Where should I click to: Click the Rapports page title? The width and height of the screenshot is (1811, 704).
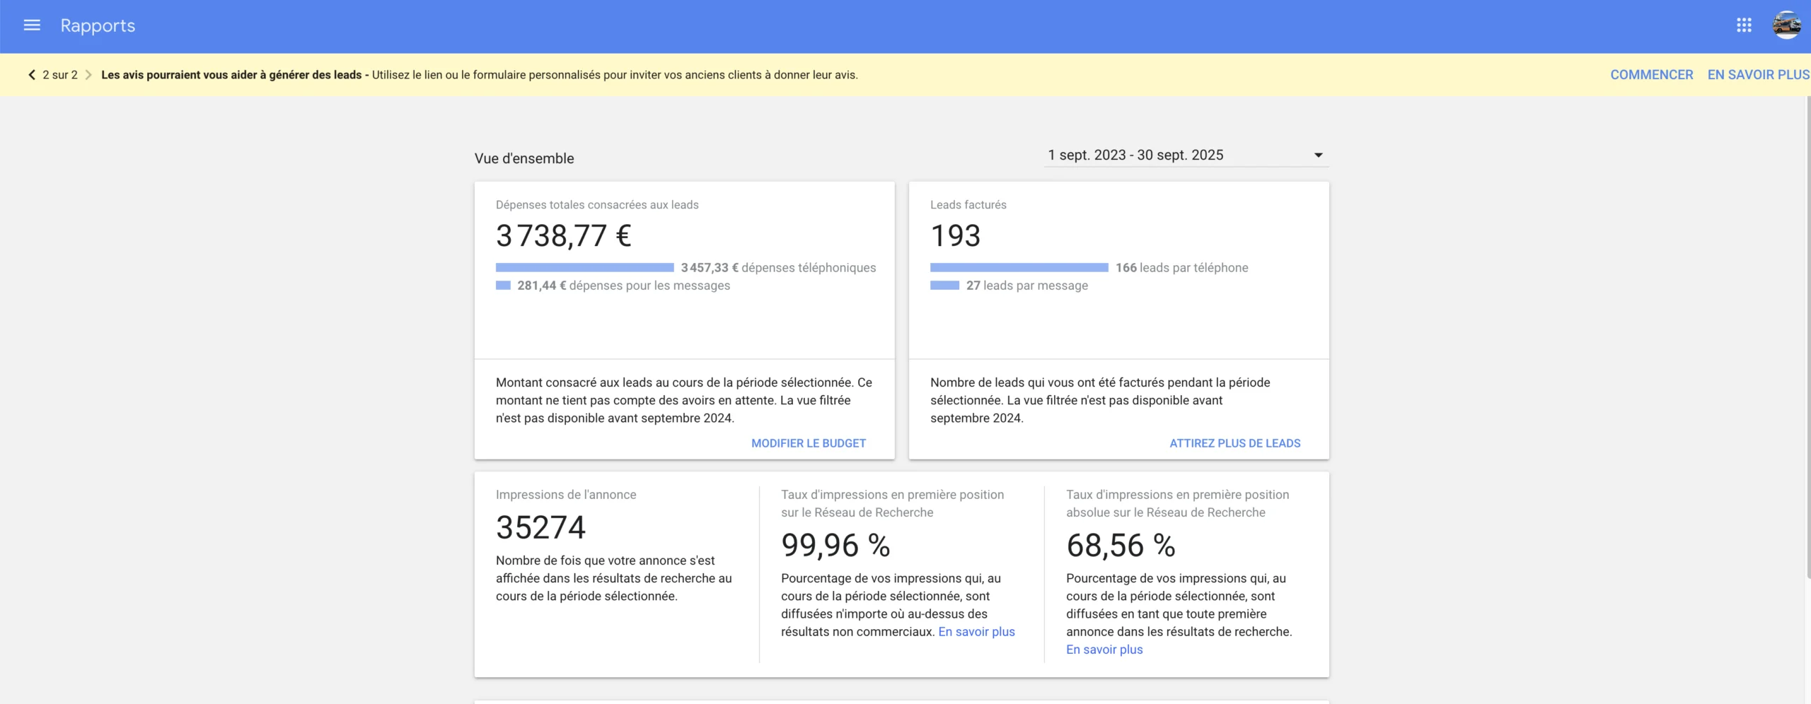point(98,25)
